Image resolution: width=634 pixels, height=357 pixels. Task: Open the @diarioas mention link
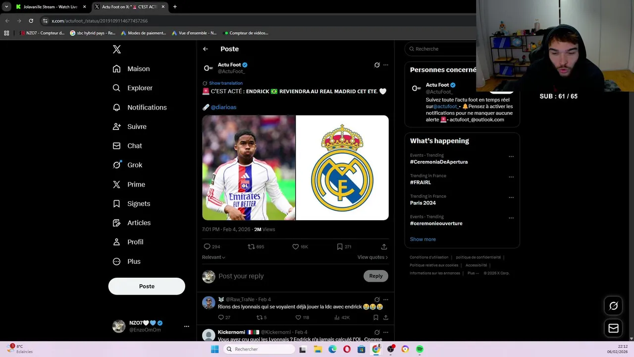(x=223, y=107)
